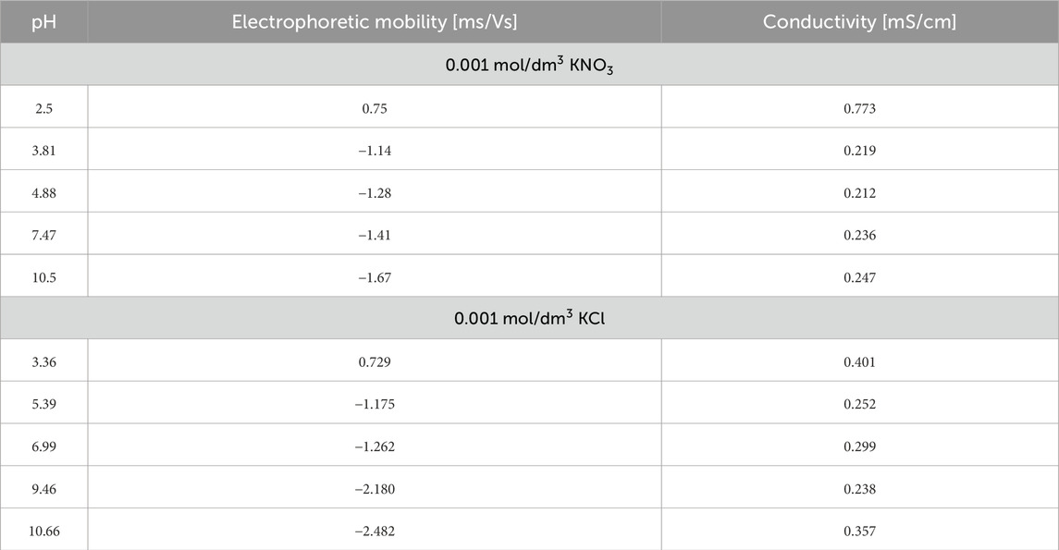1059x550 pixels.
Task: Select the mobility value −1.175
Action: [375, 404]
